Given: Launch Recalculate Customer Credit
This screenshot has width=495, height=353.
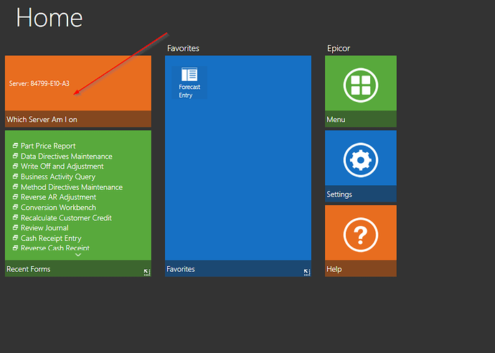Looking at the screenshot, I should 66,218.
